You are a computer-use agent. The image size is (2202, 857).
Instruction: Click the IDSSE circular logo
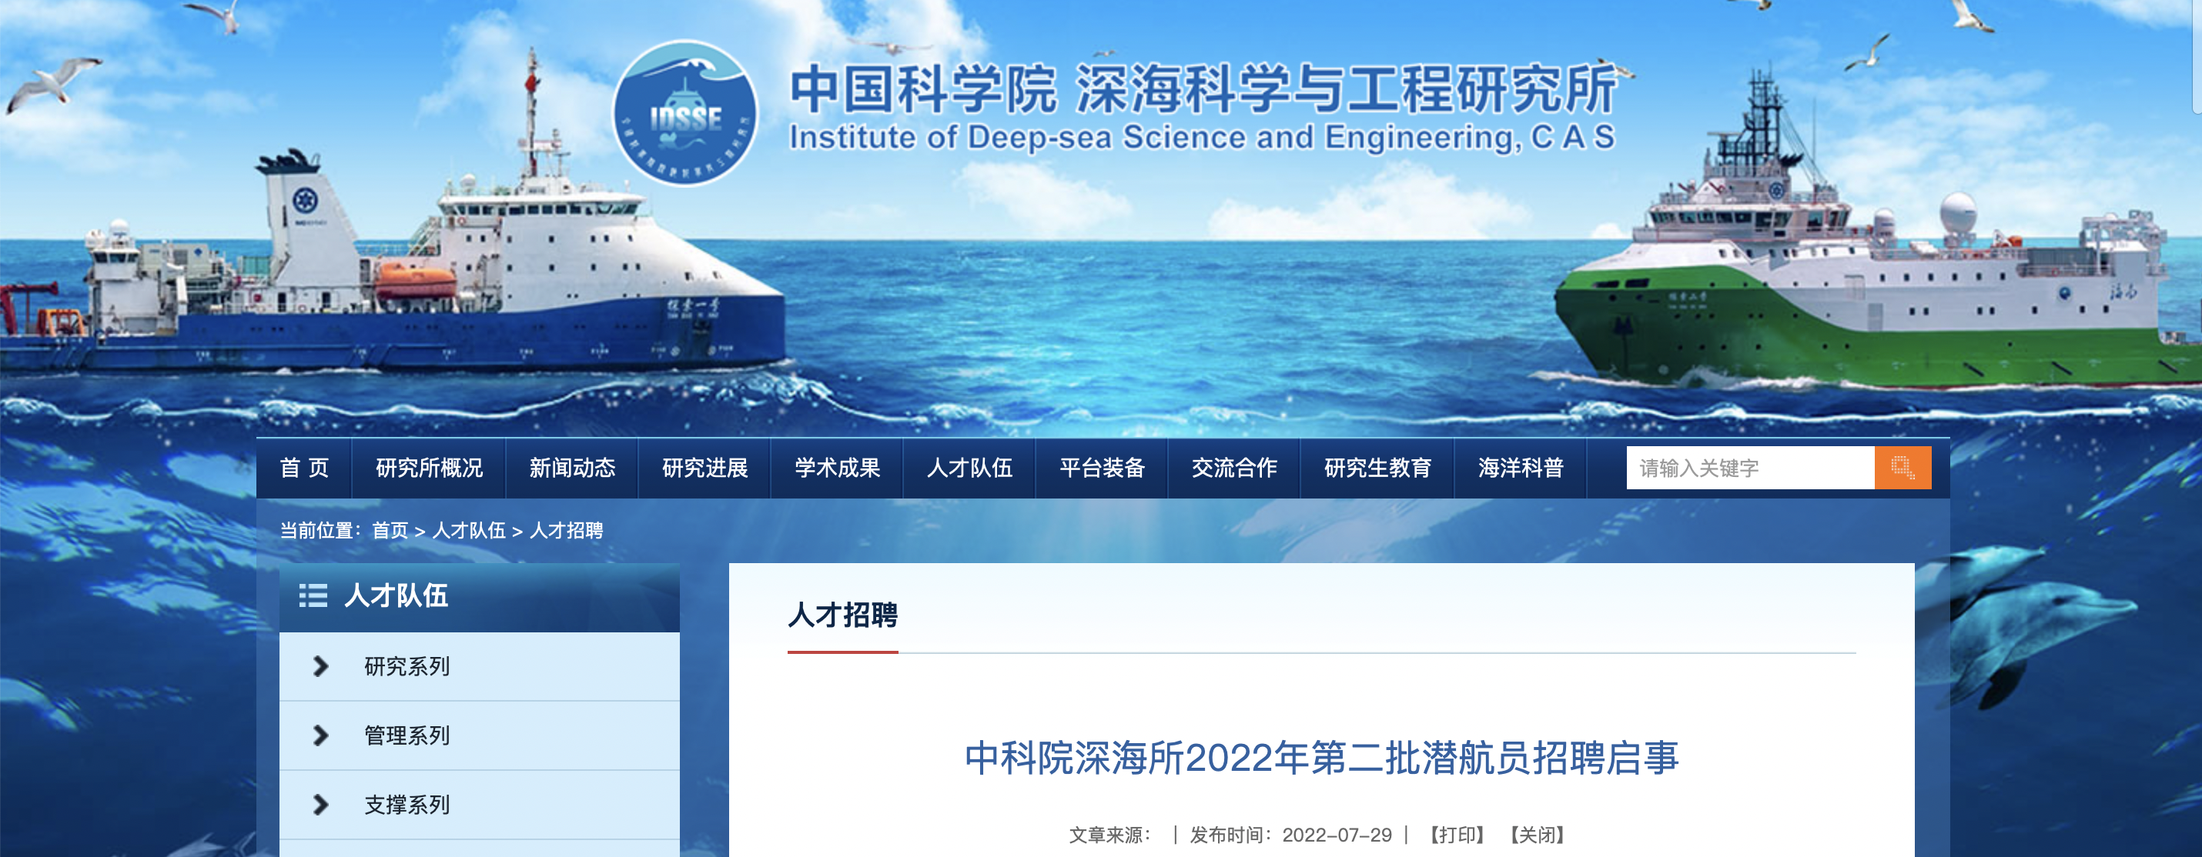684,113
